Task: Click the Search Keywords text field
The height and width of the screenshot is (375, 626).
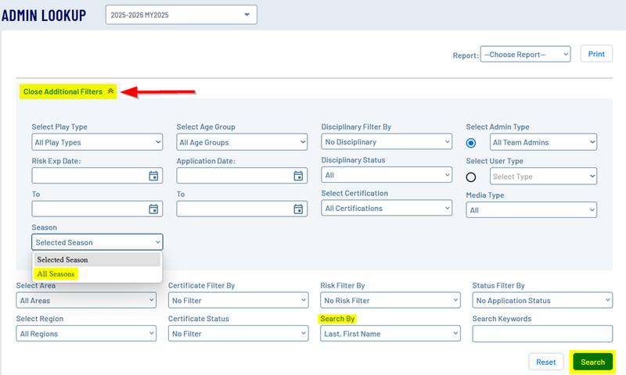Action: [542, 334]
